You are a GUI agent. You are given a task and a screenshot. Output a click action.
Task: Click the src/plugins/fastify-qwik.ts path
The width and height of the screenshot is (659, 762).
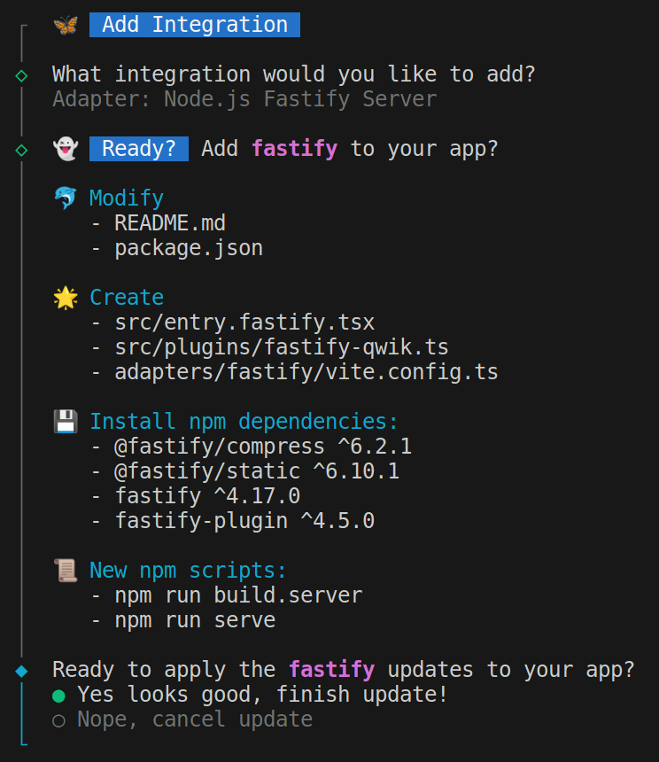[x=282, y=347]
